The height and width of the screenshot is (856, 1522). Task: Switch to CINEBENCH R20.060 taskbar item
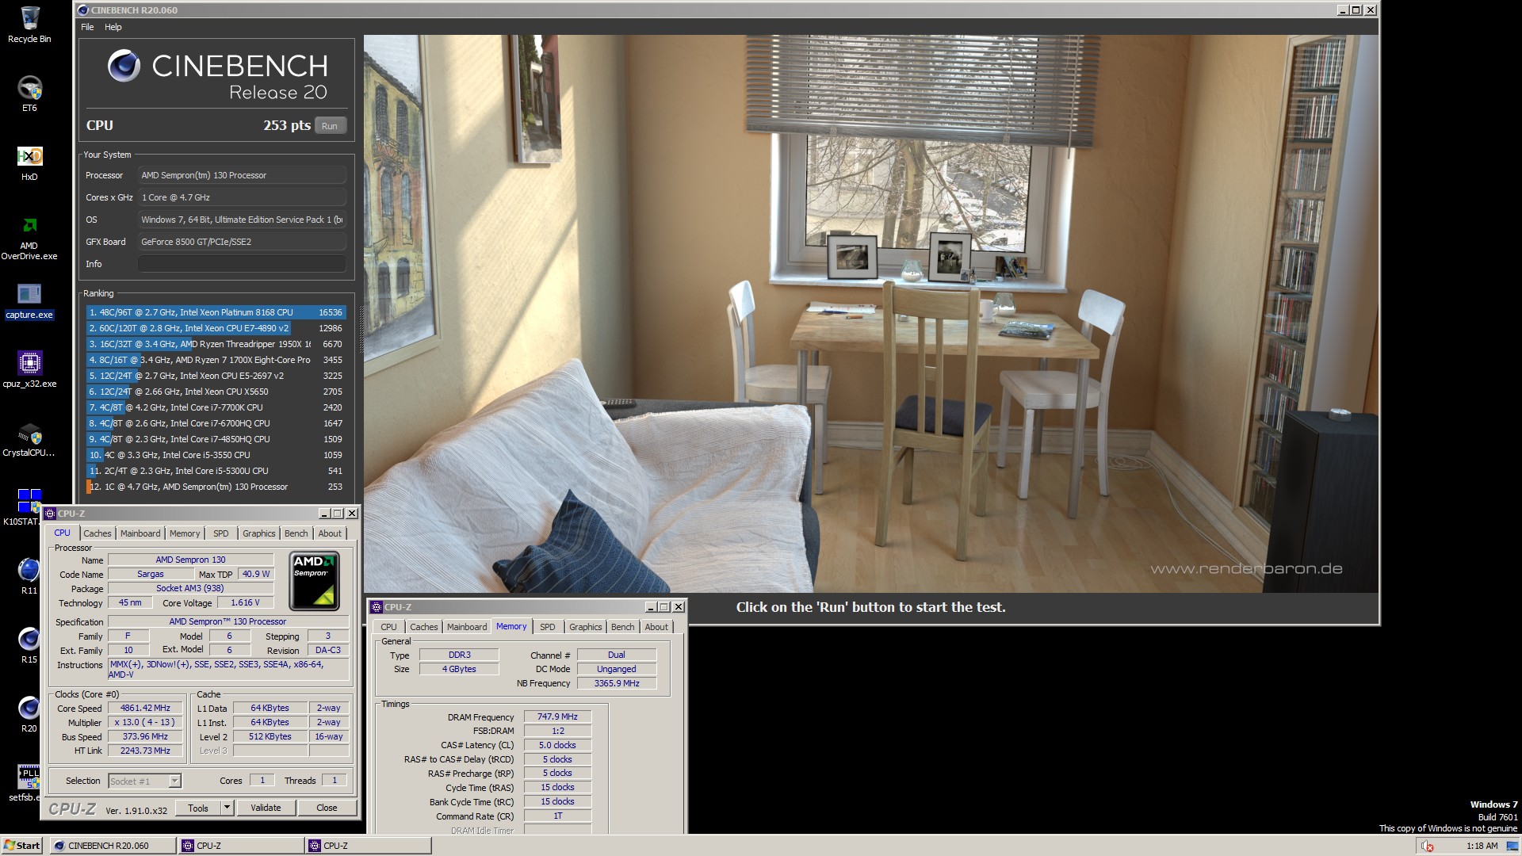113,846
